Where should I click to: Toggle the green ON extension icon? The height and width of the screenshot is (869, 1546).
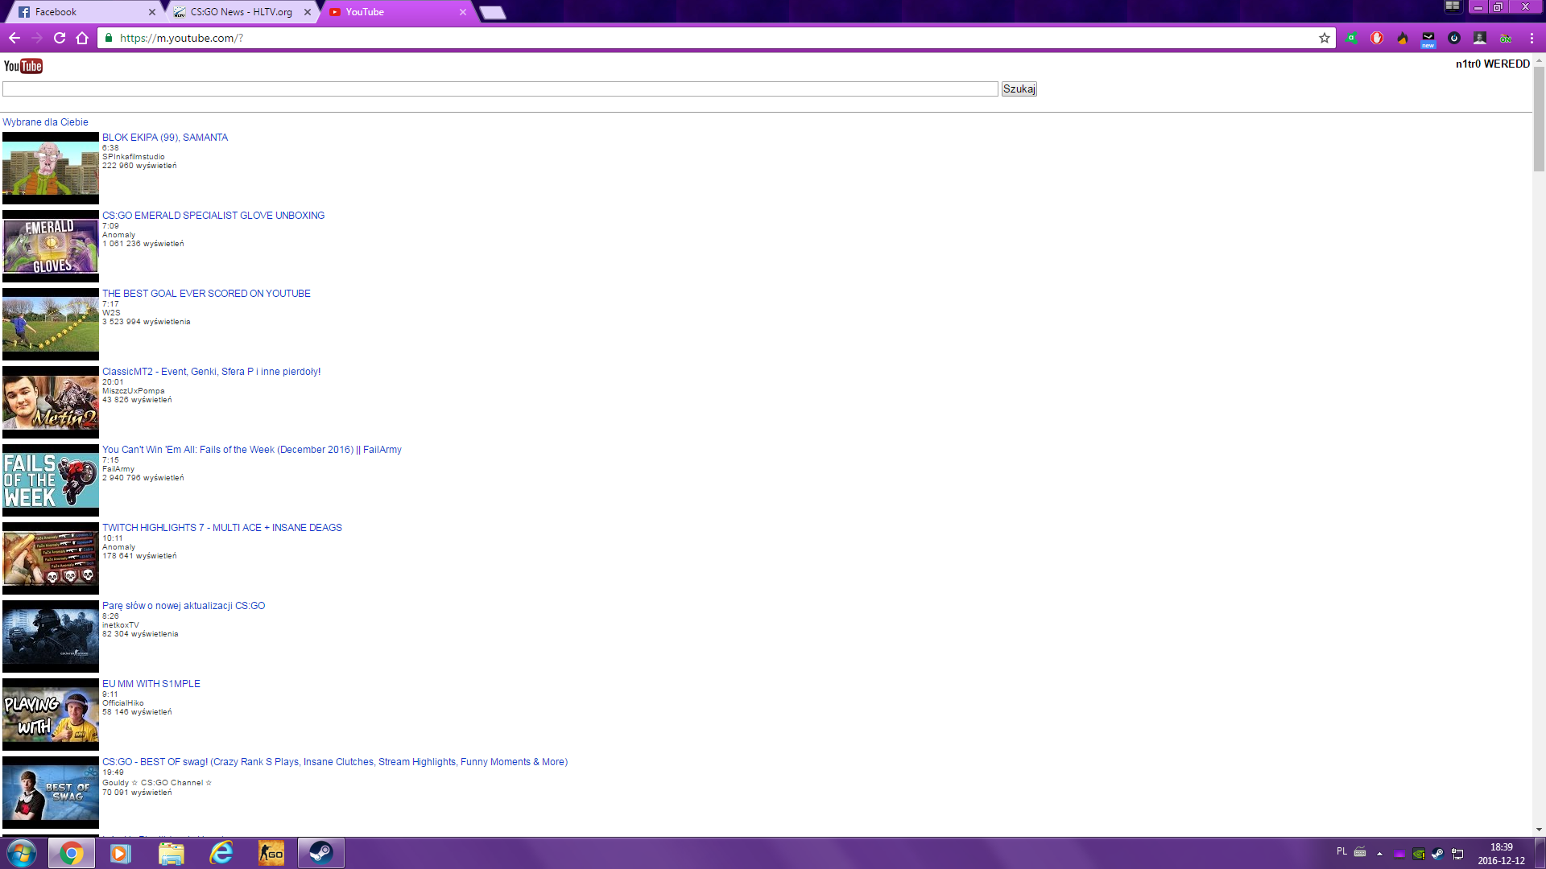(1505, 38)
